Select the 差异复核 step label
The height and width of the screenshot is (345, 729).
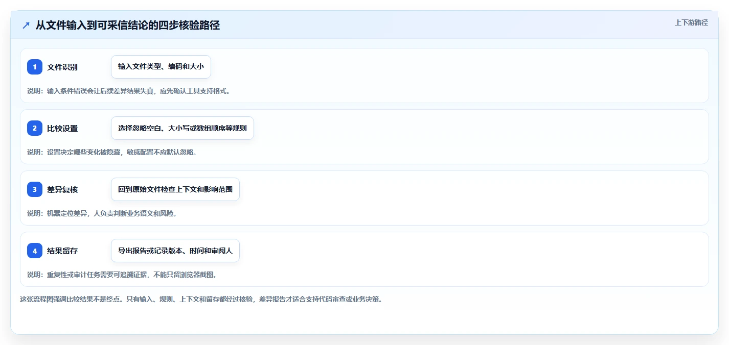pyautogui.click(x=62, y=189)
